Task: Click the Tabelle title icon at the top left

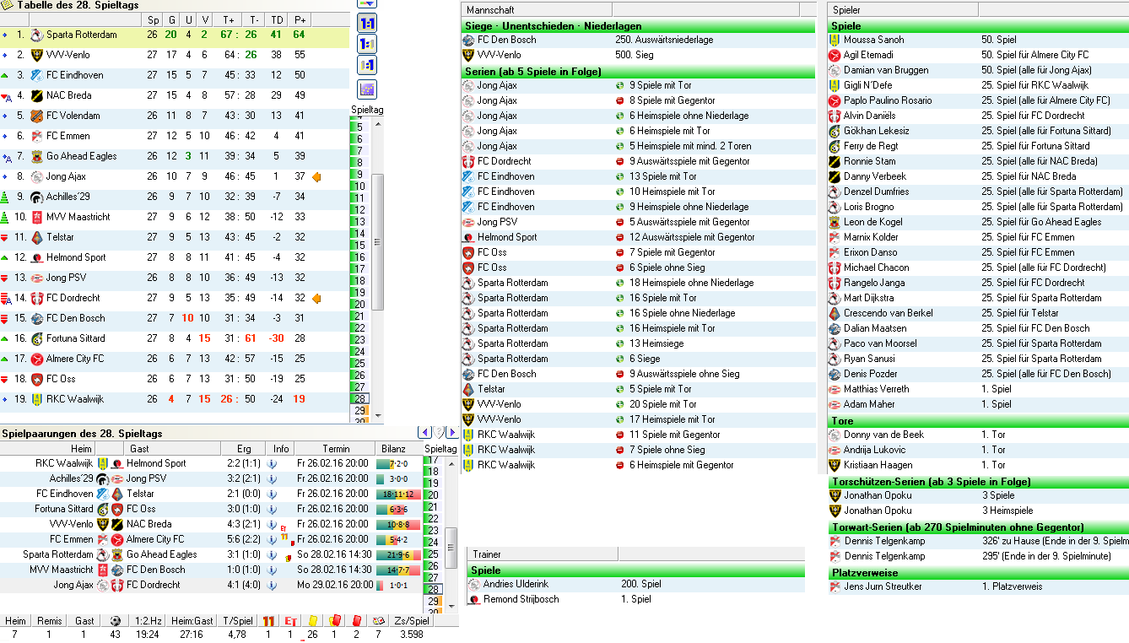Action: click(x=7, y=6)
